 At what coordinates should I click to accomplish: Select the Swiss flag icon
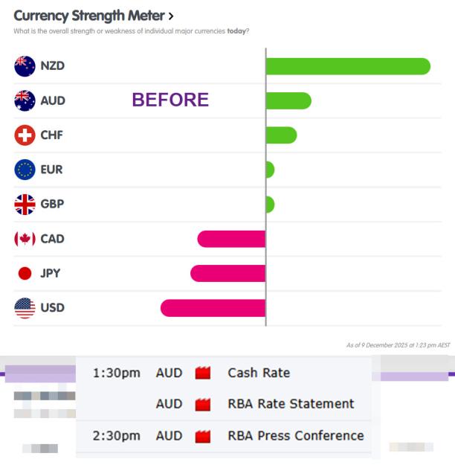point(25,135)
